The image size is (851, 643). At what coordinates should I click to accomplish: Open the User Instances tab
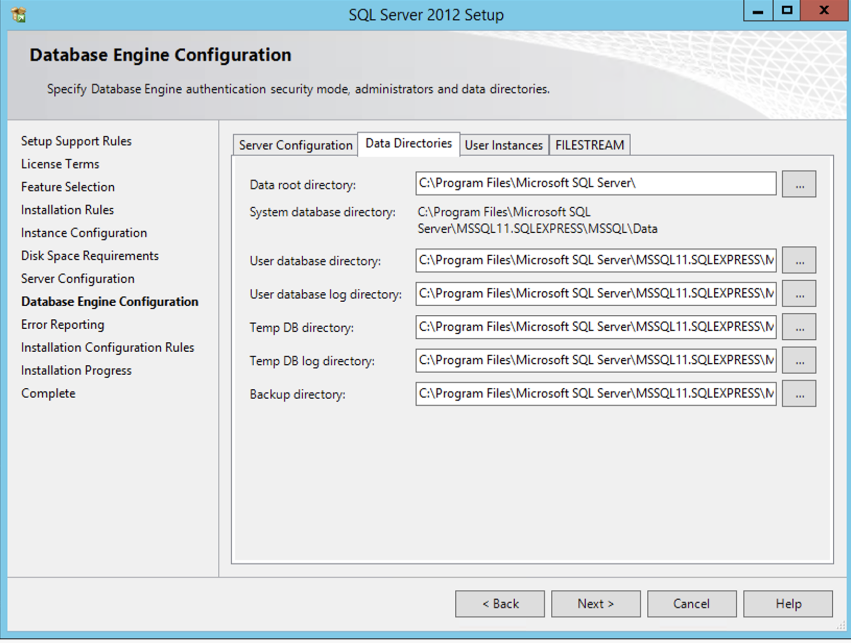(x=503, y=145)
